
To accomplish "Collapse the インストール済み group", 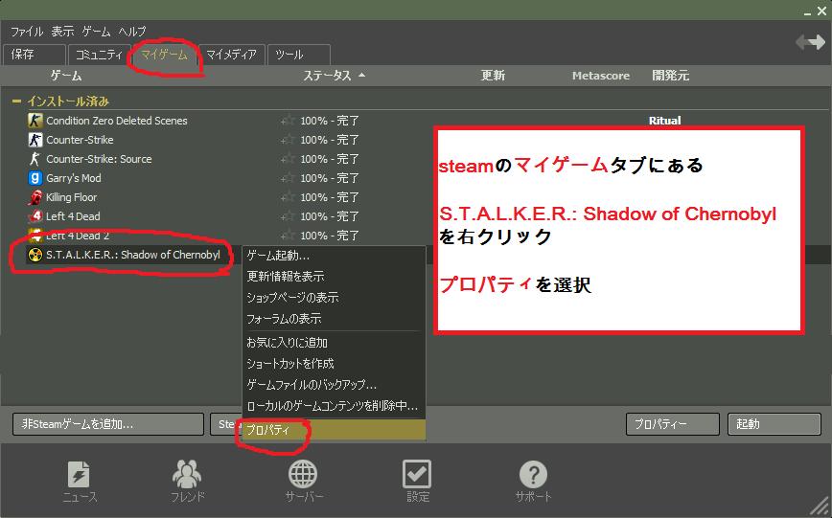I will (17, 101).
